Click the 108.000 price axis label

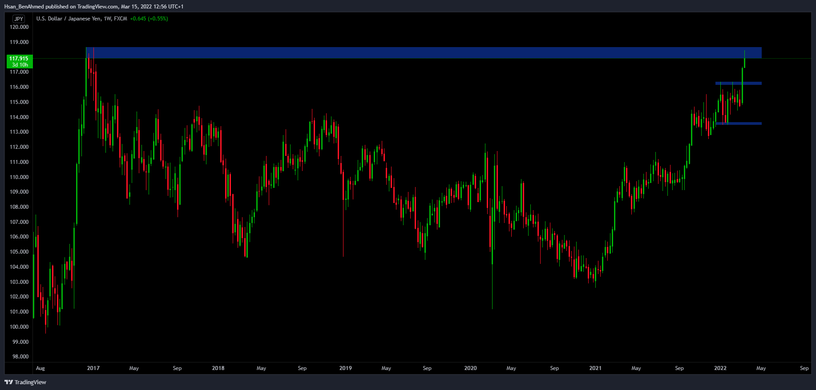point(19,207)
